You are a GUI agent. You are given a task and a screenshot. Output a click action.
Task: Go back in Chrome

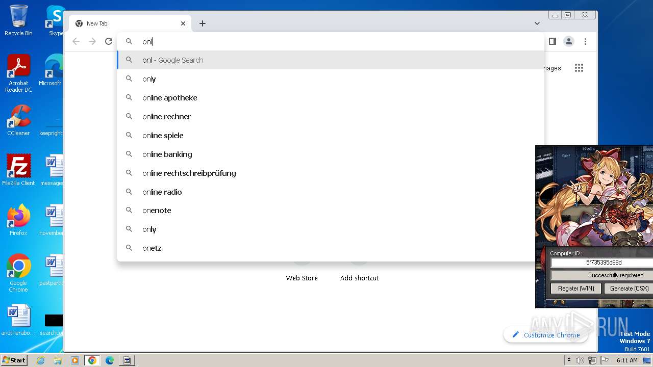coord(76,41)
